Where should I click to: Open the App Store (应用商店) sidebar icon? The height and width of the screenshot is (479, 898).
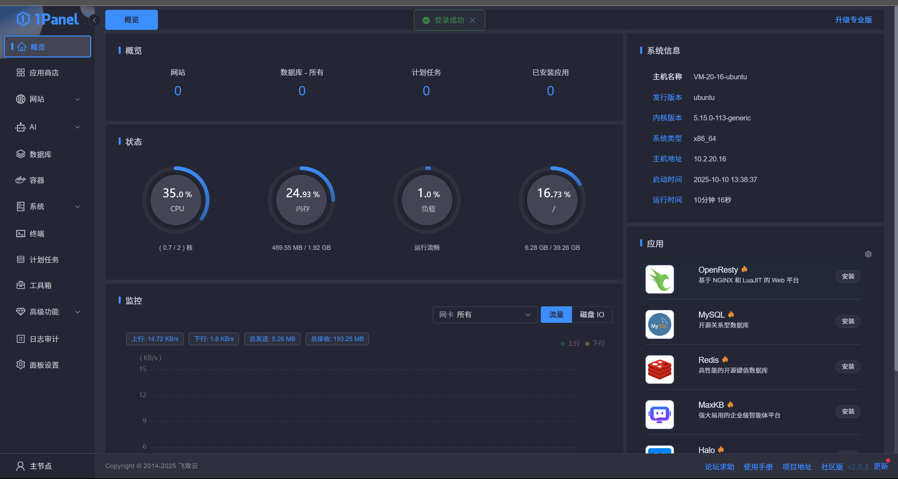21,73
